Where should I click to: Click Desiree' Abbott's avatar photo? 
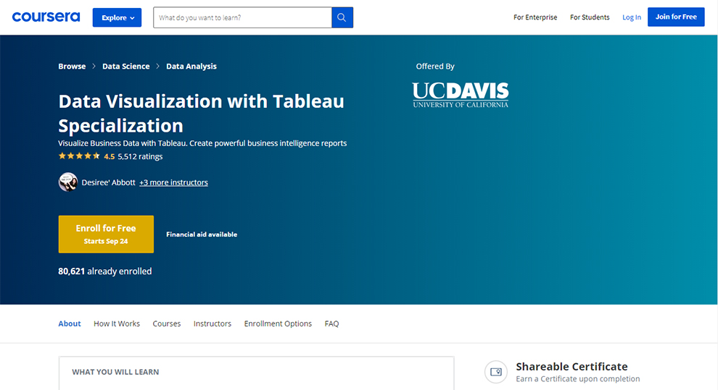pyautogui.click(x=67, y=182)
